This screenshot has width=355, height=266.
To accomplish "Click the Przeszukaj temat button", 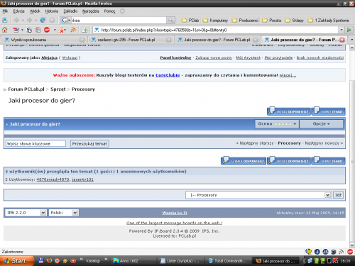I will pyautogui.click(x=89, y=143).
